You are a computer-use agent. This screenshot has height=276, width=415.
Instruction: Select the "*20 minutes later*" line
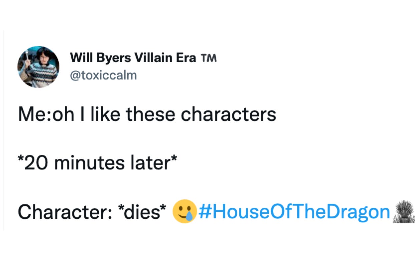[97, 163]
